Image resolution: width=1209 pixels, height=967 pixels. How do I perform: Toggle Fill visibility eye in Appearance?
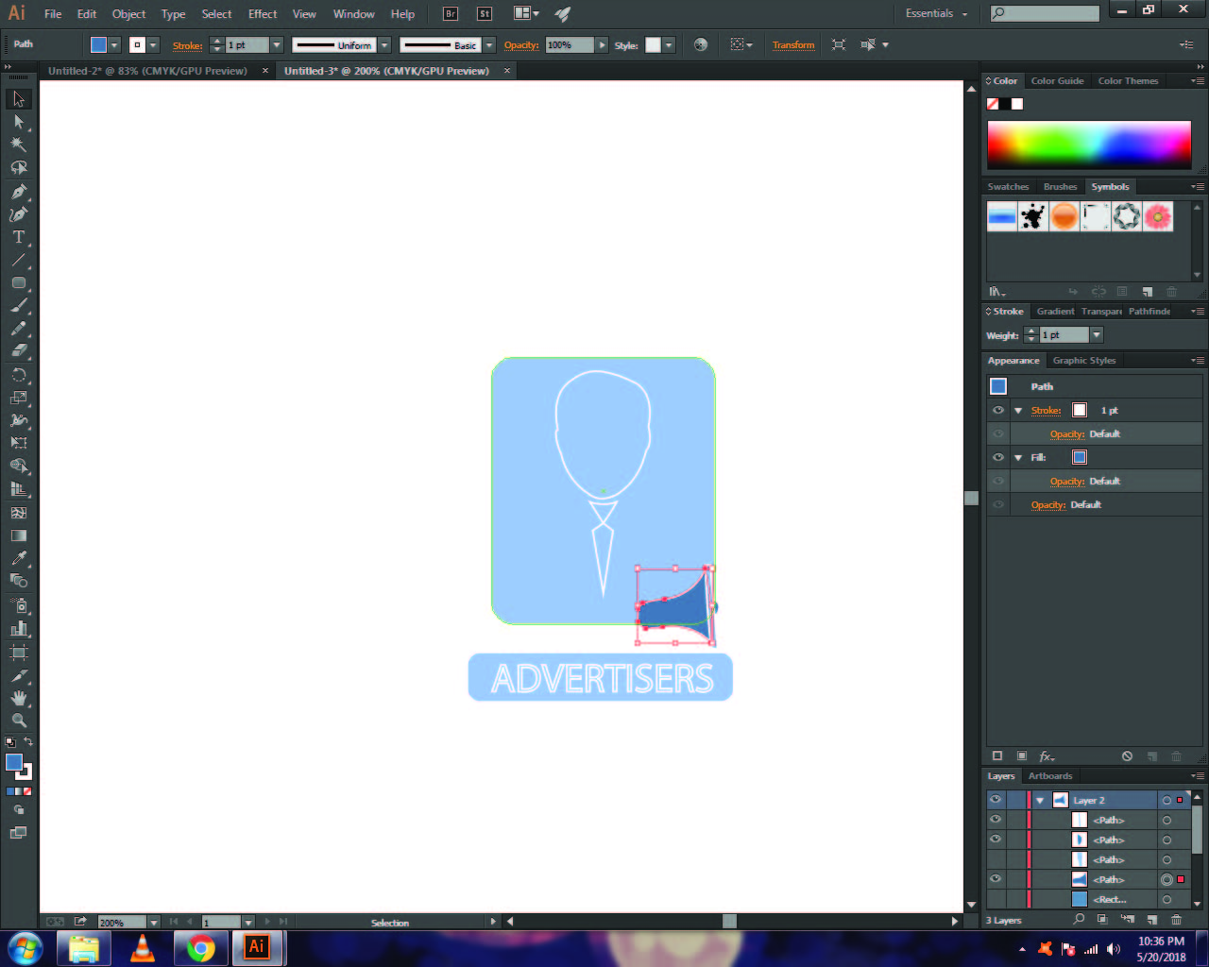coord(997,457)
